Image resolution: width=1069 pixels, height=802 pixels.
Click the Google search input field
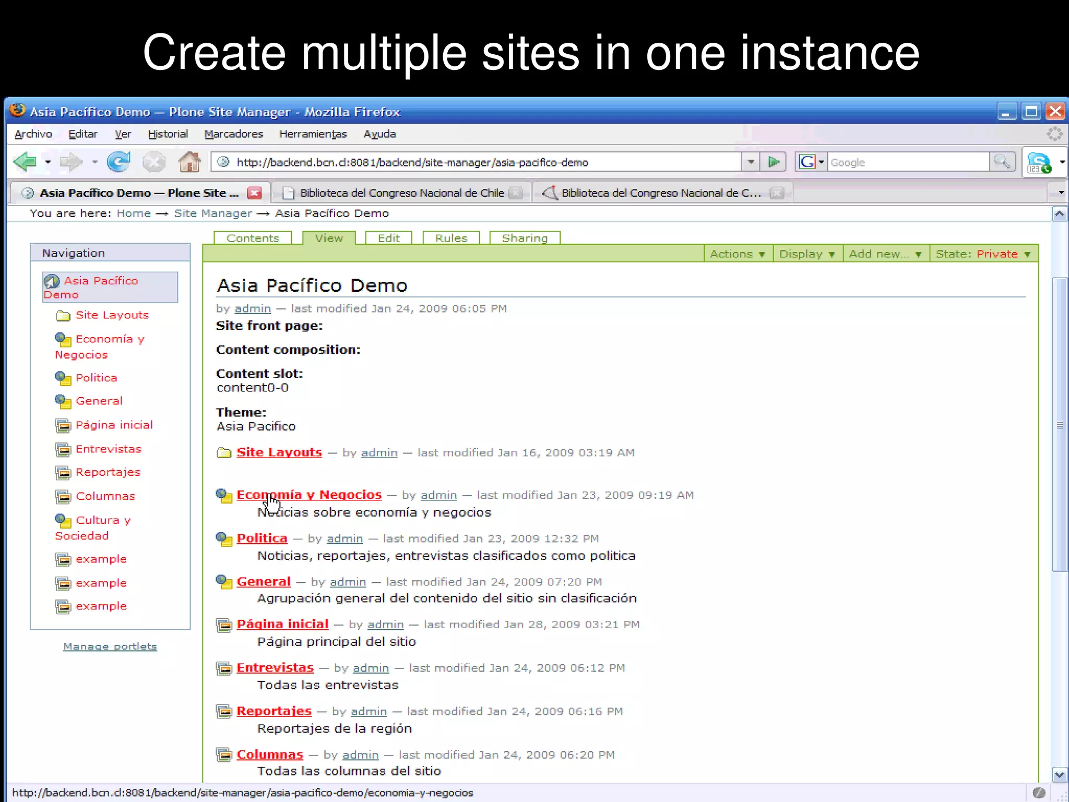click(x=908, y=162)
